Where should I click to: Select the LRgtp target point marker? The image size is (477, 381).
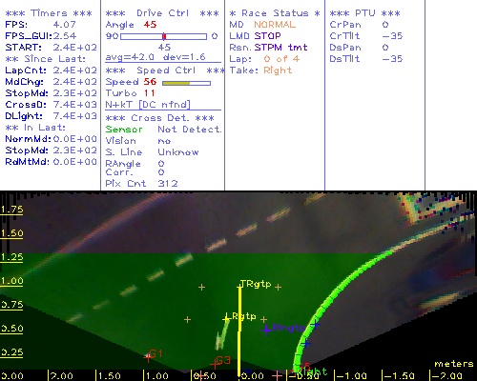coord(226,318)
